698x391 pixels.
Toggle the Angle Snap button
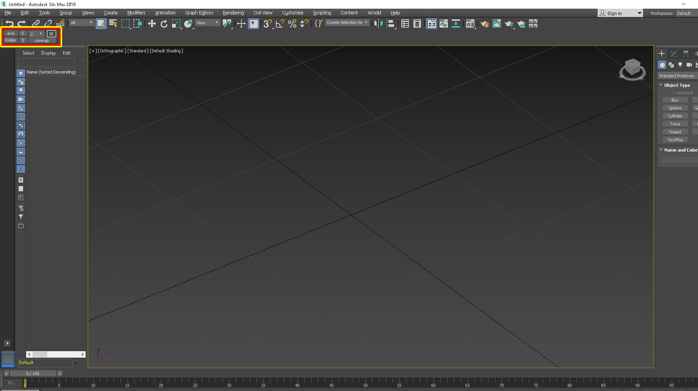click(280, 24)
